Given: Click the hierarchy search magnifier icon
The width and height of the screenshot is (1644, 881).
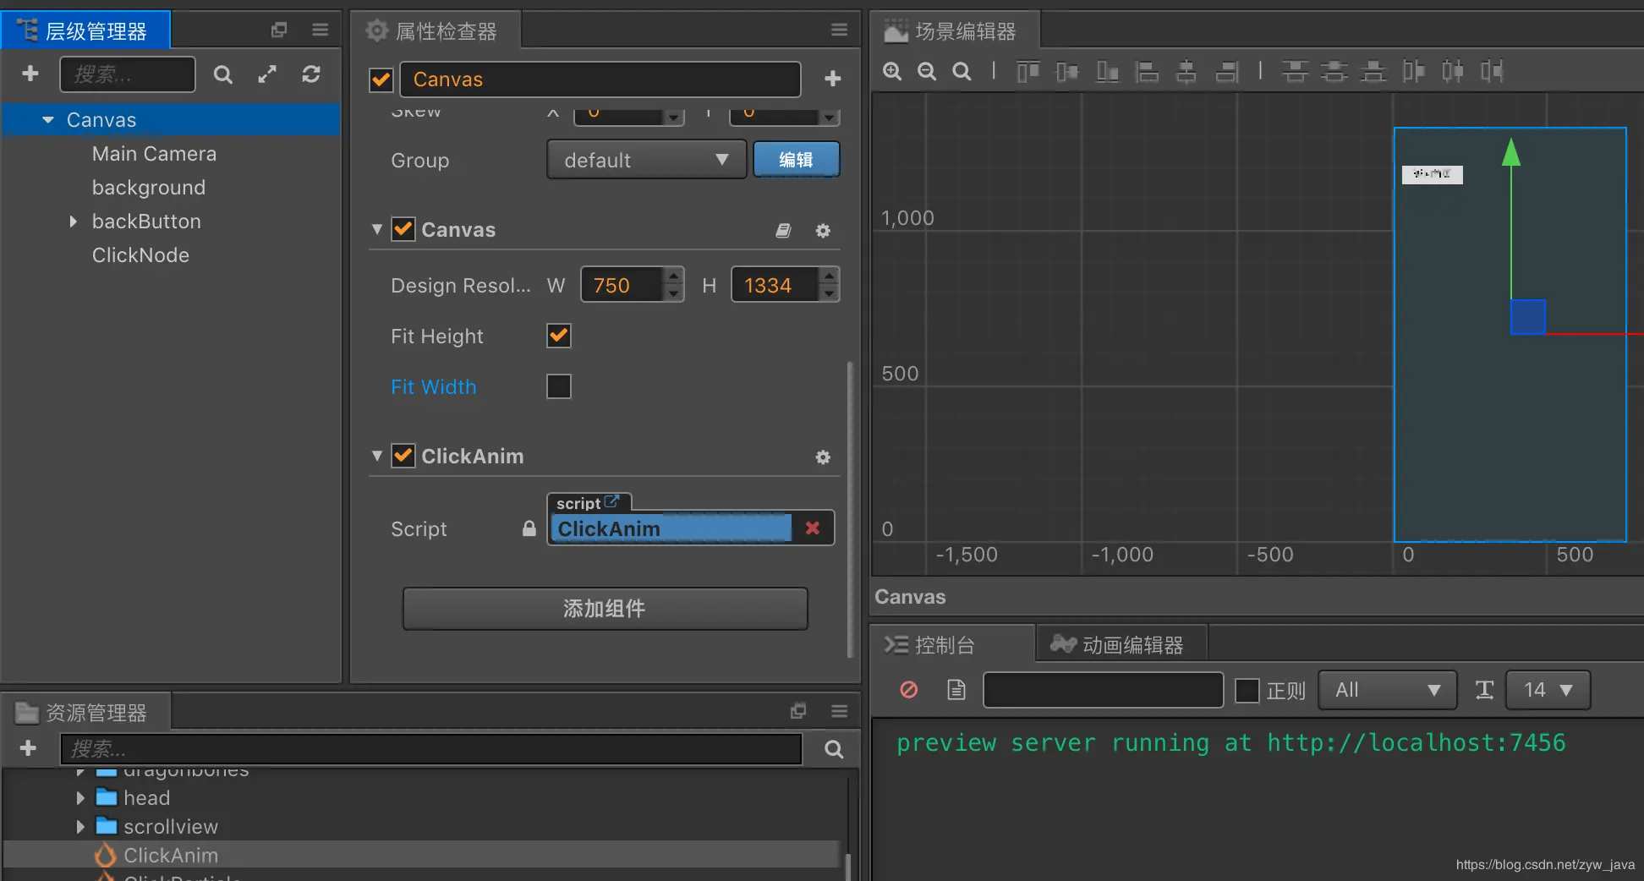Looking at the screenshot, I should (x=222, y=74).
